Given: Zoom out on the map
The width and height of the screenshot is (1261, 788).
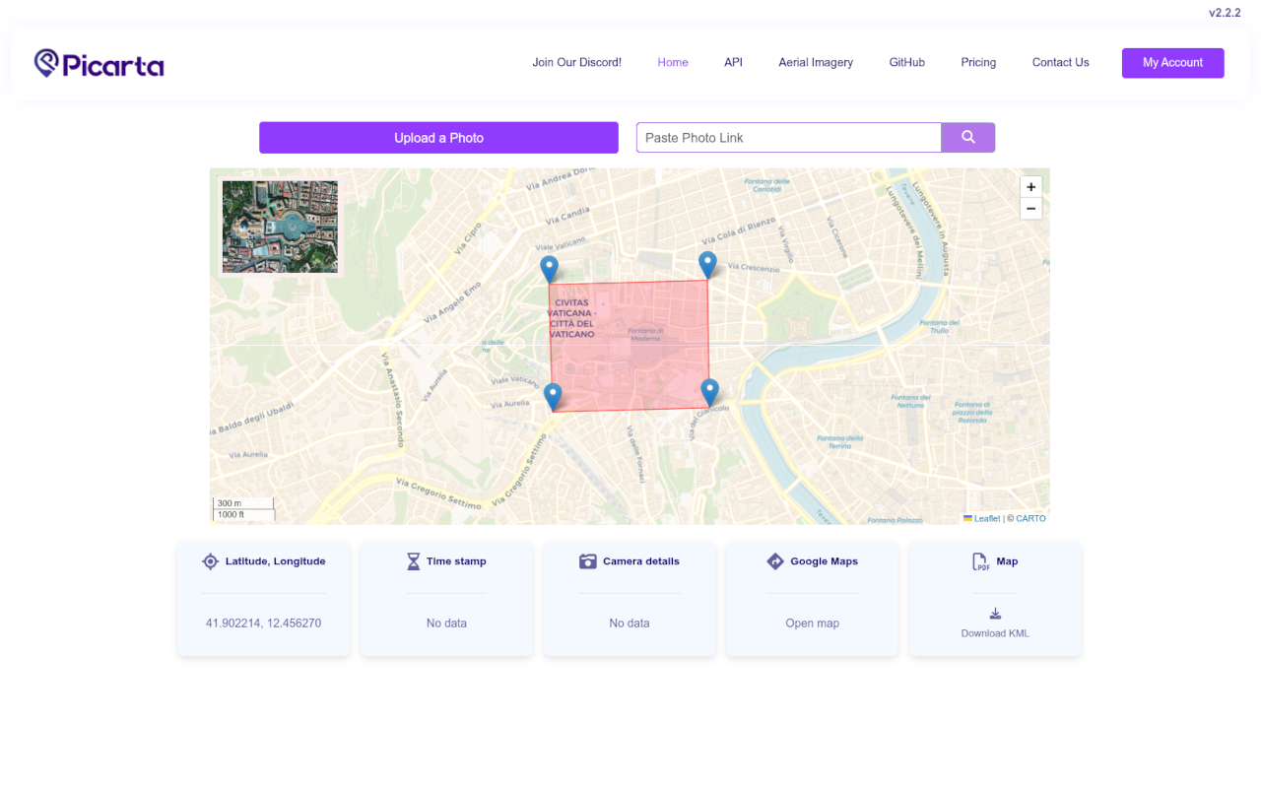Looking at the screenshot, I should pos(1030,208).
